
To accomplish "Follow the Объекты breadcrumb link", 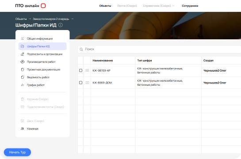I will pyautogui.click(x=21, y=19).
